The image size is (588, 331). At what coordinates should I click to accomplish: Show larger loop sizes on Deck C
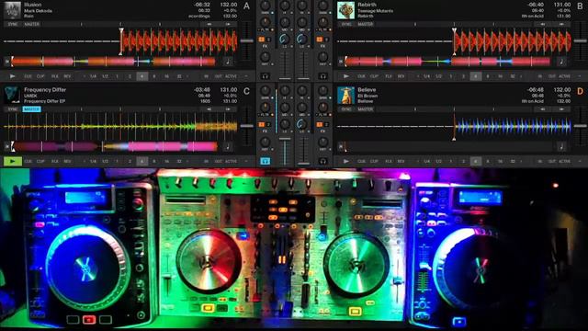(x=187, y=162)
